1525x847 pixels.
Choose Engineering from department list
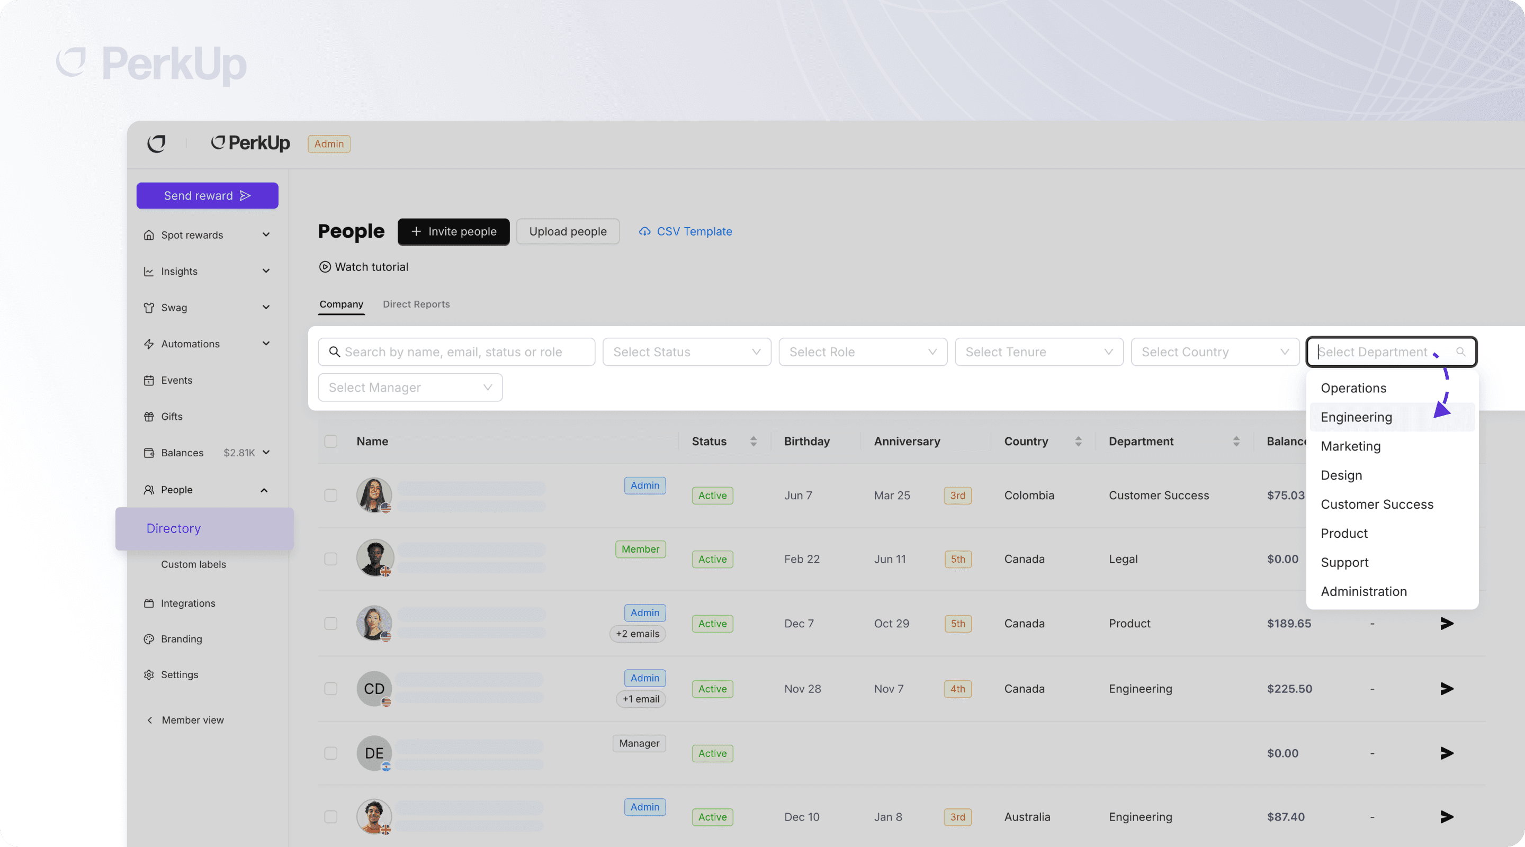pyautogui.click(x=1356, y=417)
